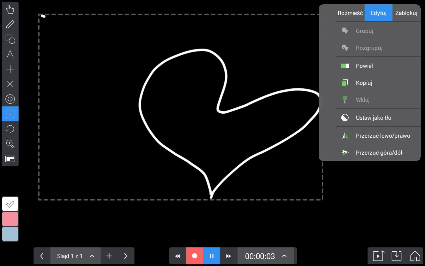Image resolution: width=425 pixels, height=266 pixels.
Task: Select the shapes tool
Action: coord(10,39)
